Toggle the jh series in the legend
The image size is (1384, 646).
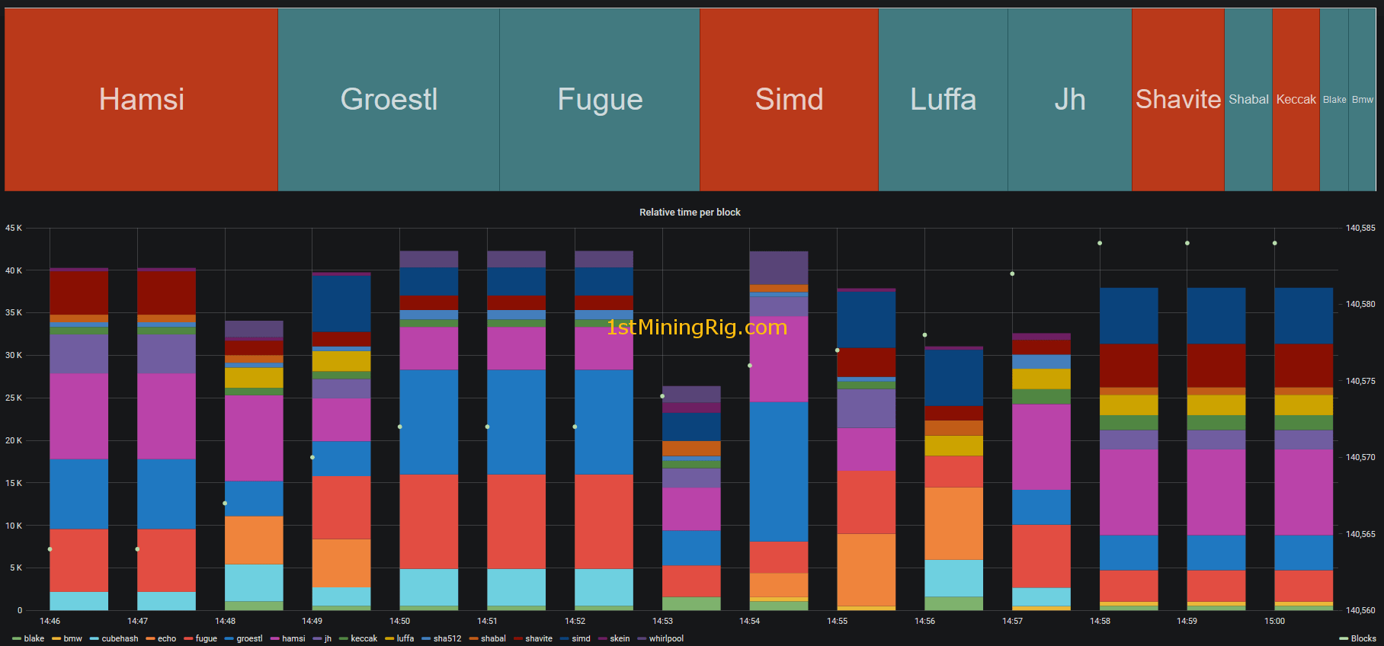click(x=322, y=638)
